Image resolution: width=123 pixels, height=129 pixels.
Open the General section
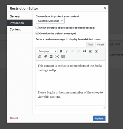[x=20, y=16]
